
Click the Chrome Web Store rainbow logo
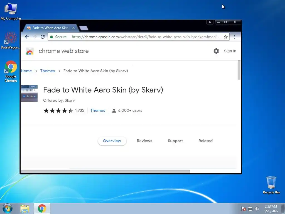(30, 51)
